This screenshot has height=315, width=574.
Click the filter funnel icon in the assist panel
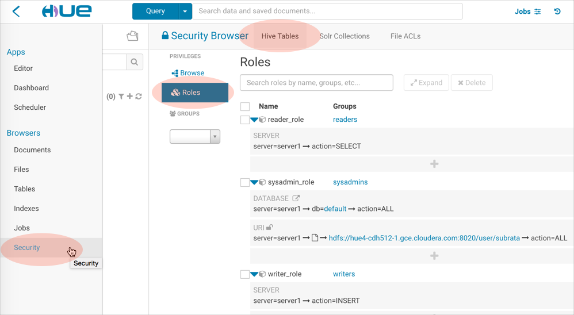pyautogui.click(x=121, y=97)
